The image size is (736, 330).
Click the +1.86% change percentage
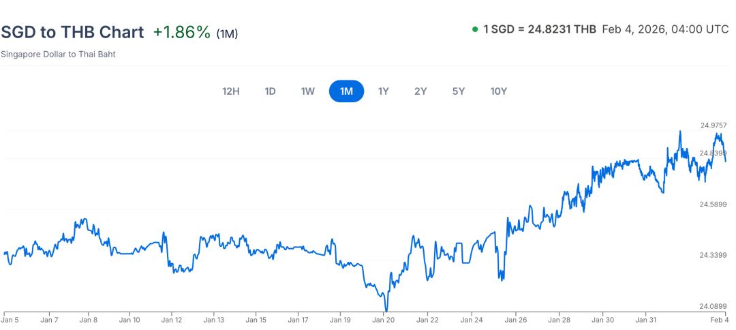click(x=181, y=32)
